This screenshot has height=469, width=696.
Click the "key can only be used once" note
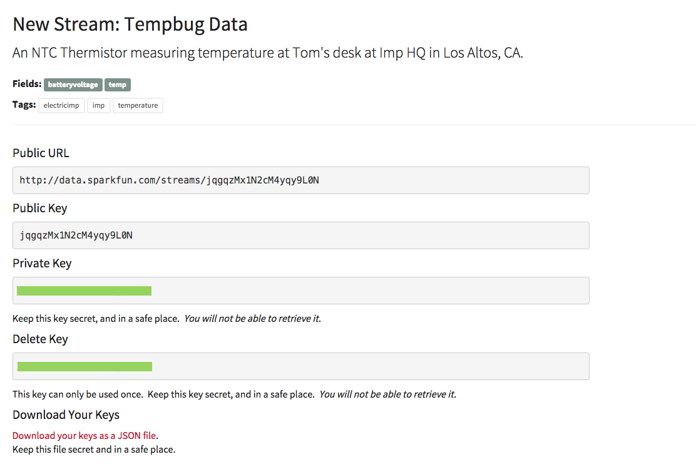pyautogui.click(x=164, y=394)
